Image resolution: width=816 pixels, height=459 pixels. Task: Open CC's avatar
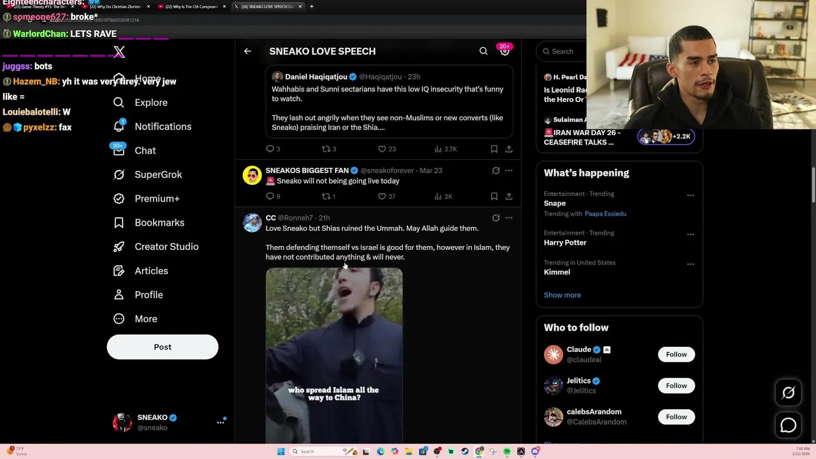point(252,222)
